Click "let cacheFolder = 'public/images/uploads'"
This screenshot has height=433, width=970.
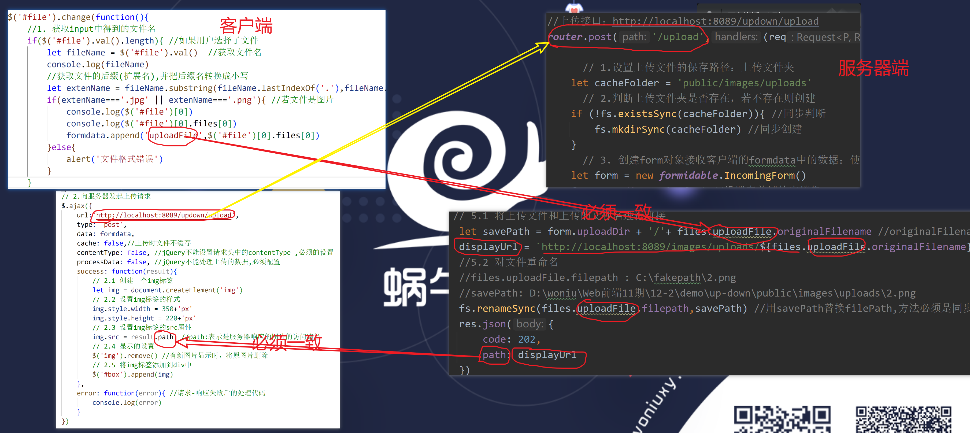pos(691,83)
